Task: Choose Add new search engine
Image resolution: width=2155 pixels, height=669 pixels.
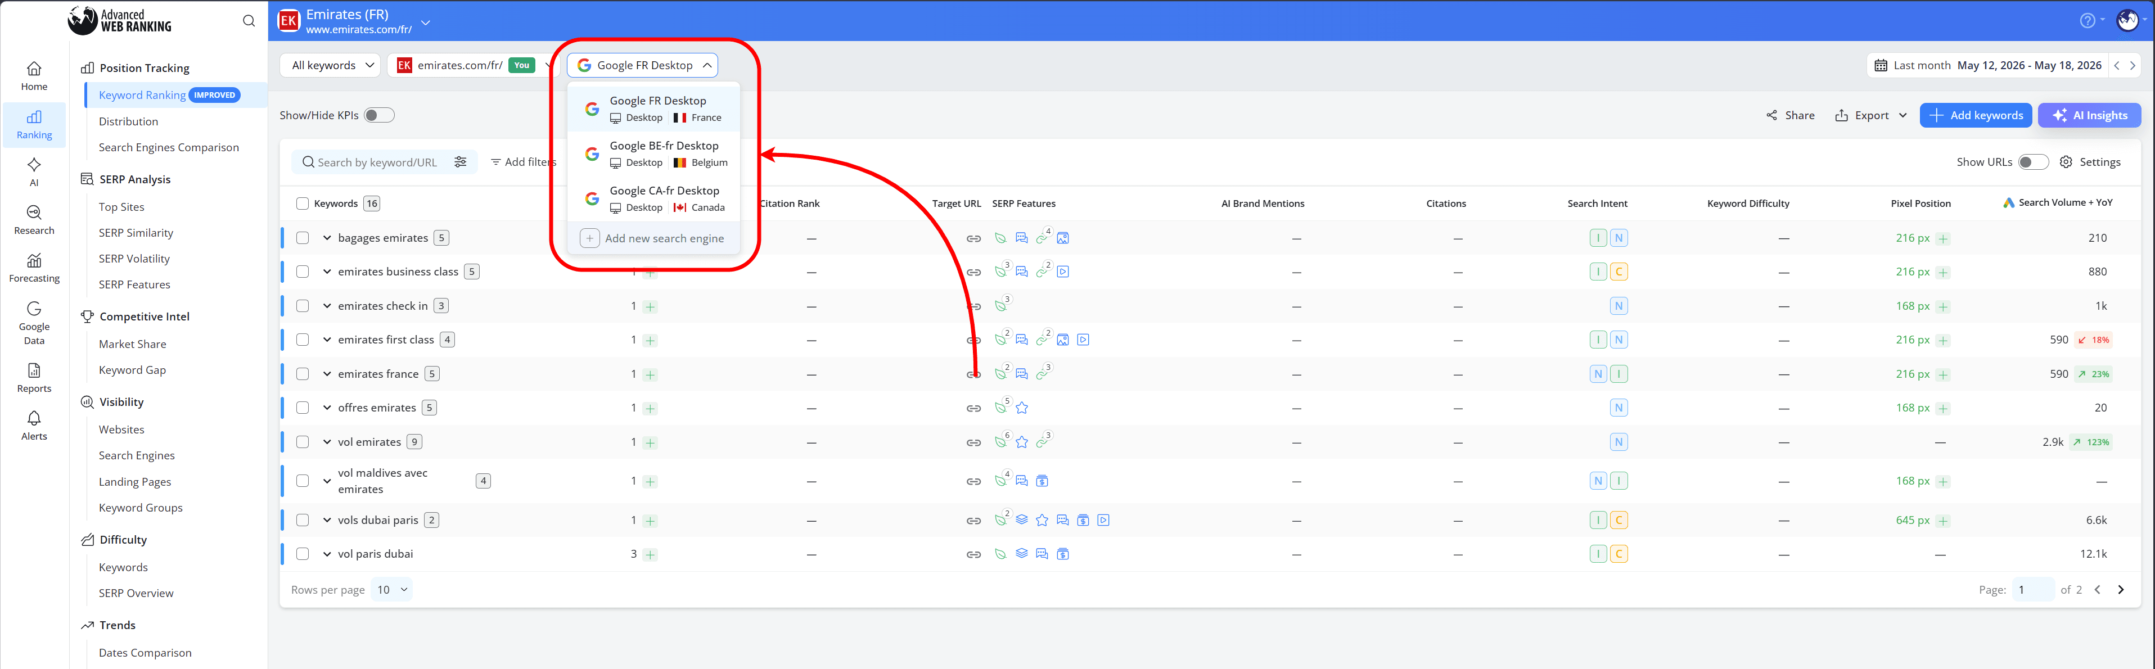Action: [x=653, y=238]
